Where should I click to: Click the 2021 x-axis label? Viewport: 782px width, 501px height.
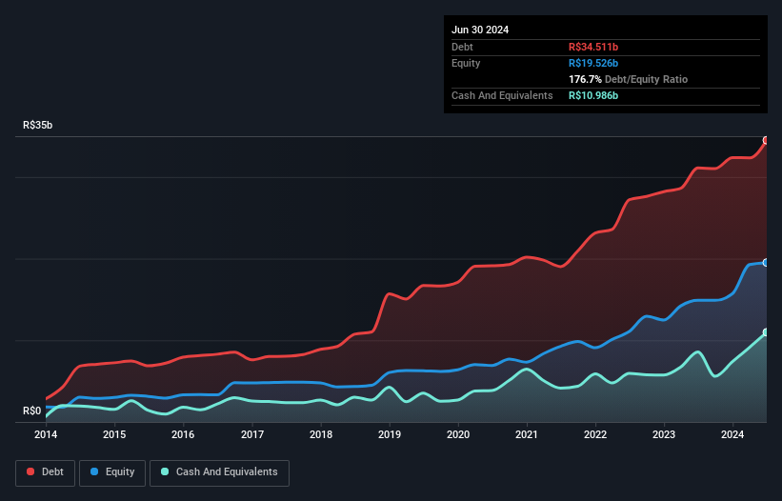527,434
